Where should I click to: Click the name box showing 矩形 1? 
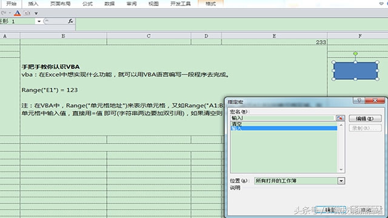tap(18, 22)
